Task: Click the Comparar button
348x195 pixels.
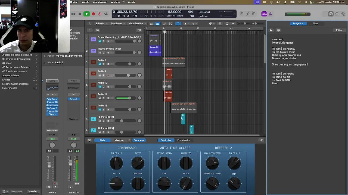Action: [139, 140]
